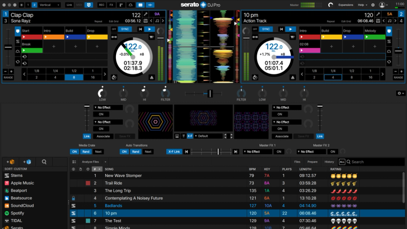
Task: Toggle SYNC on deck 1
Action: point(125,29)
